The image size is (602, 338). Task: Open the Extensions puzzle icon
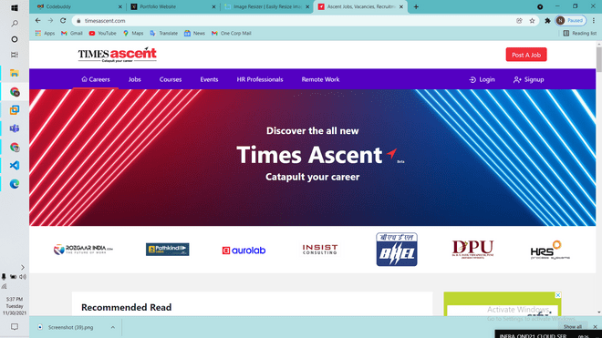click(547, 21)
